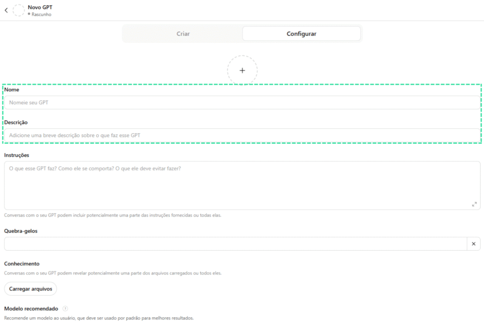
Task: Click the Nome label
Action: (12, 90)
